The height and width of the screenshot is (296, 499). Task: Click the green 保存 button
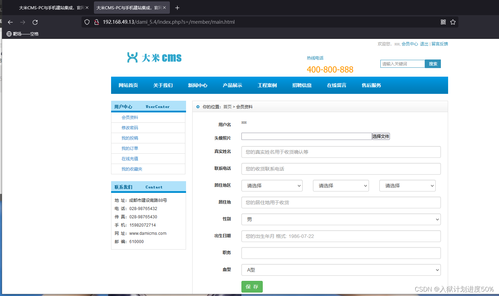coord(252,287)
